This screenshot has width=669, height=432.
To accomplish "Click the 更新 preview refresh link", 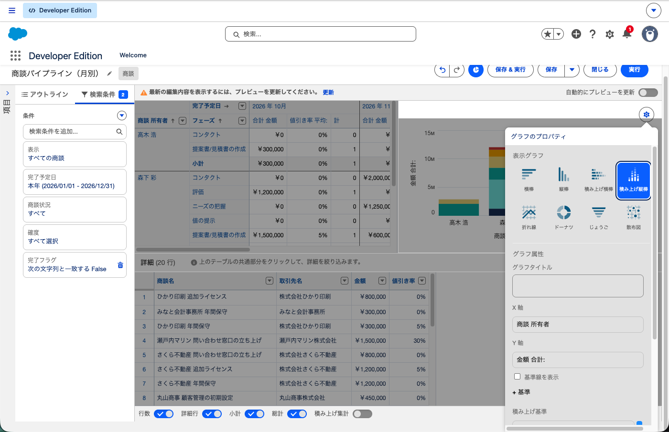I will [x=328, y=93].
